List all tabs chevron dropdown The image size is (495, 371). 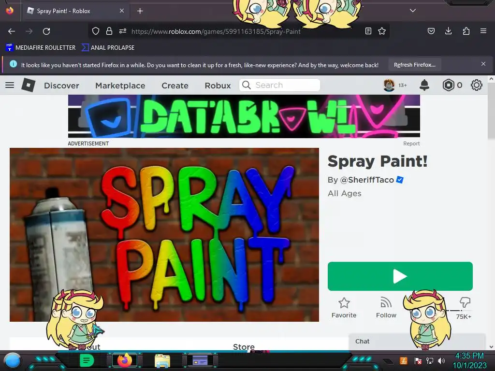click(413, 11)
